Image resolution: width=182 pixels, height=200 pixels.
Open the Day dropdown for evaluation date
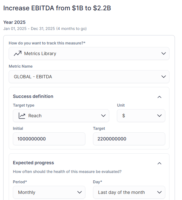[129, 192]
